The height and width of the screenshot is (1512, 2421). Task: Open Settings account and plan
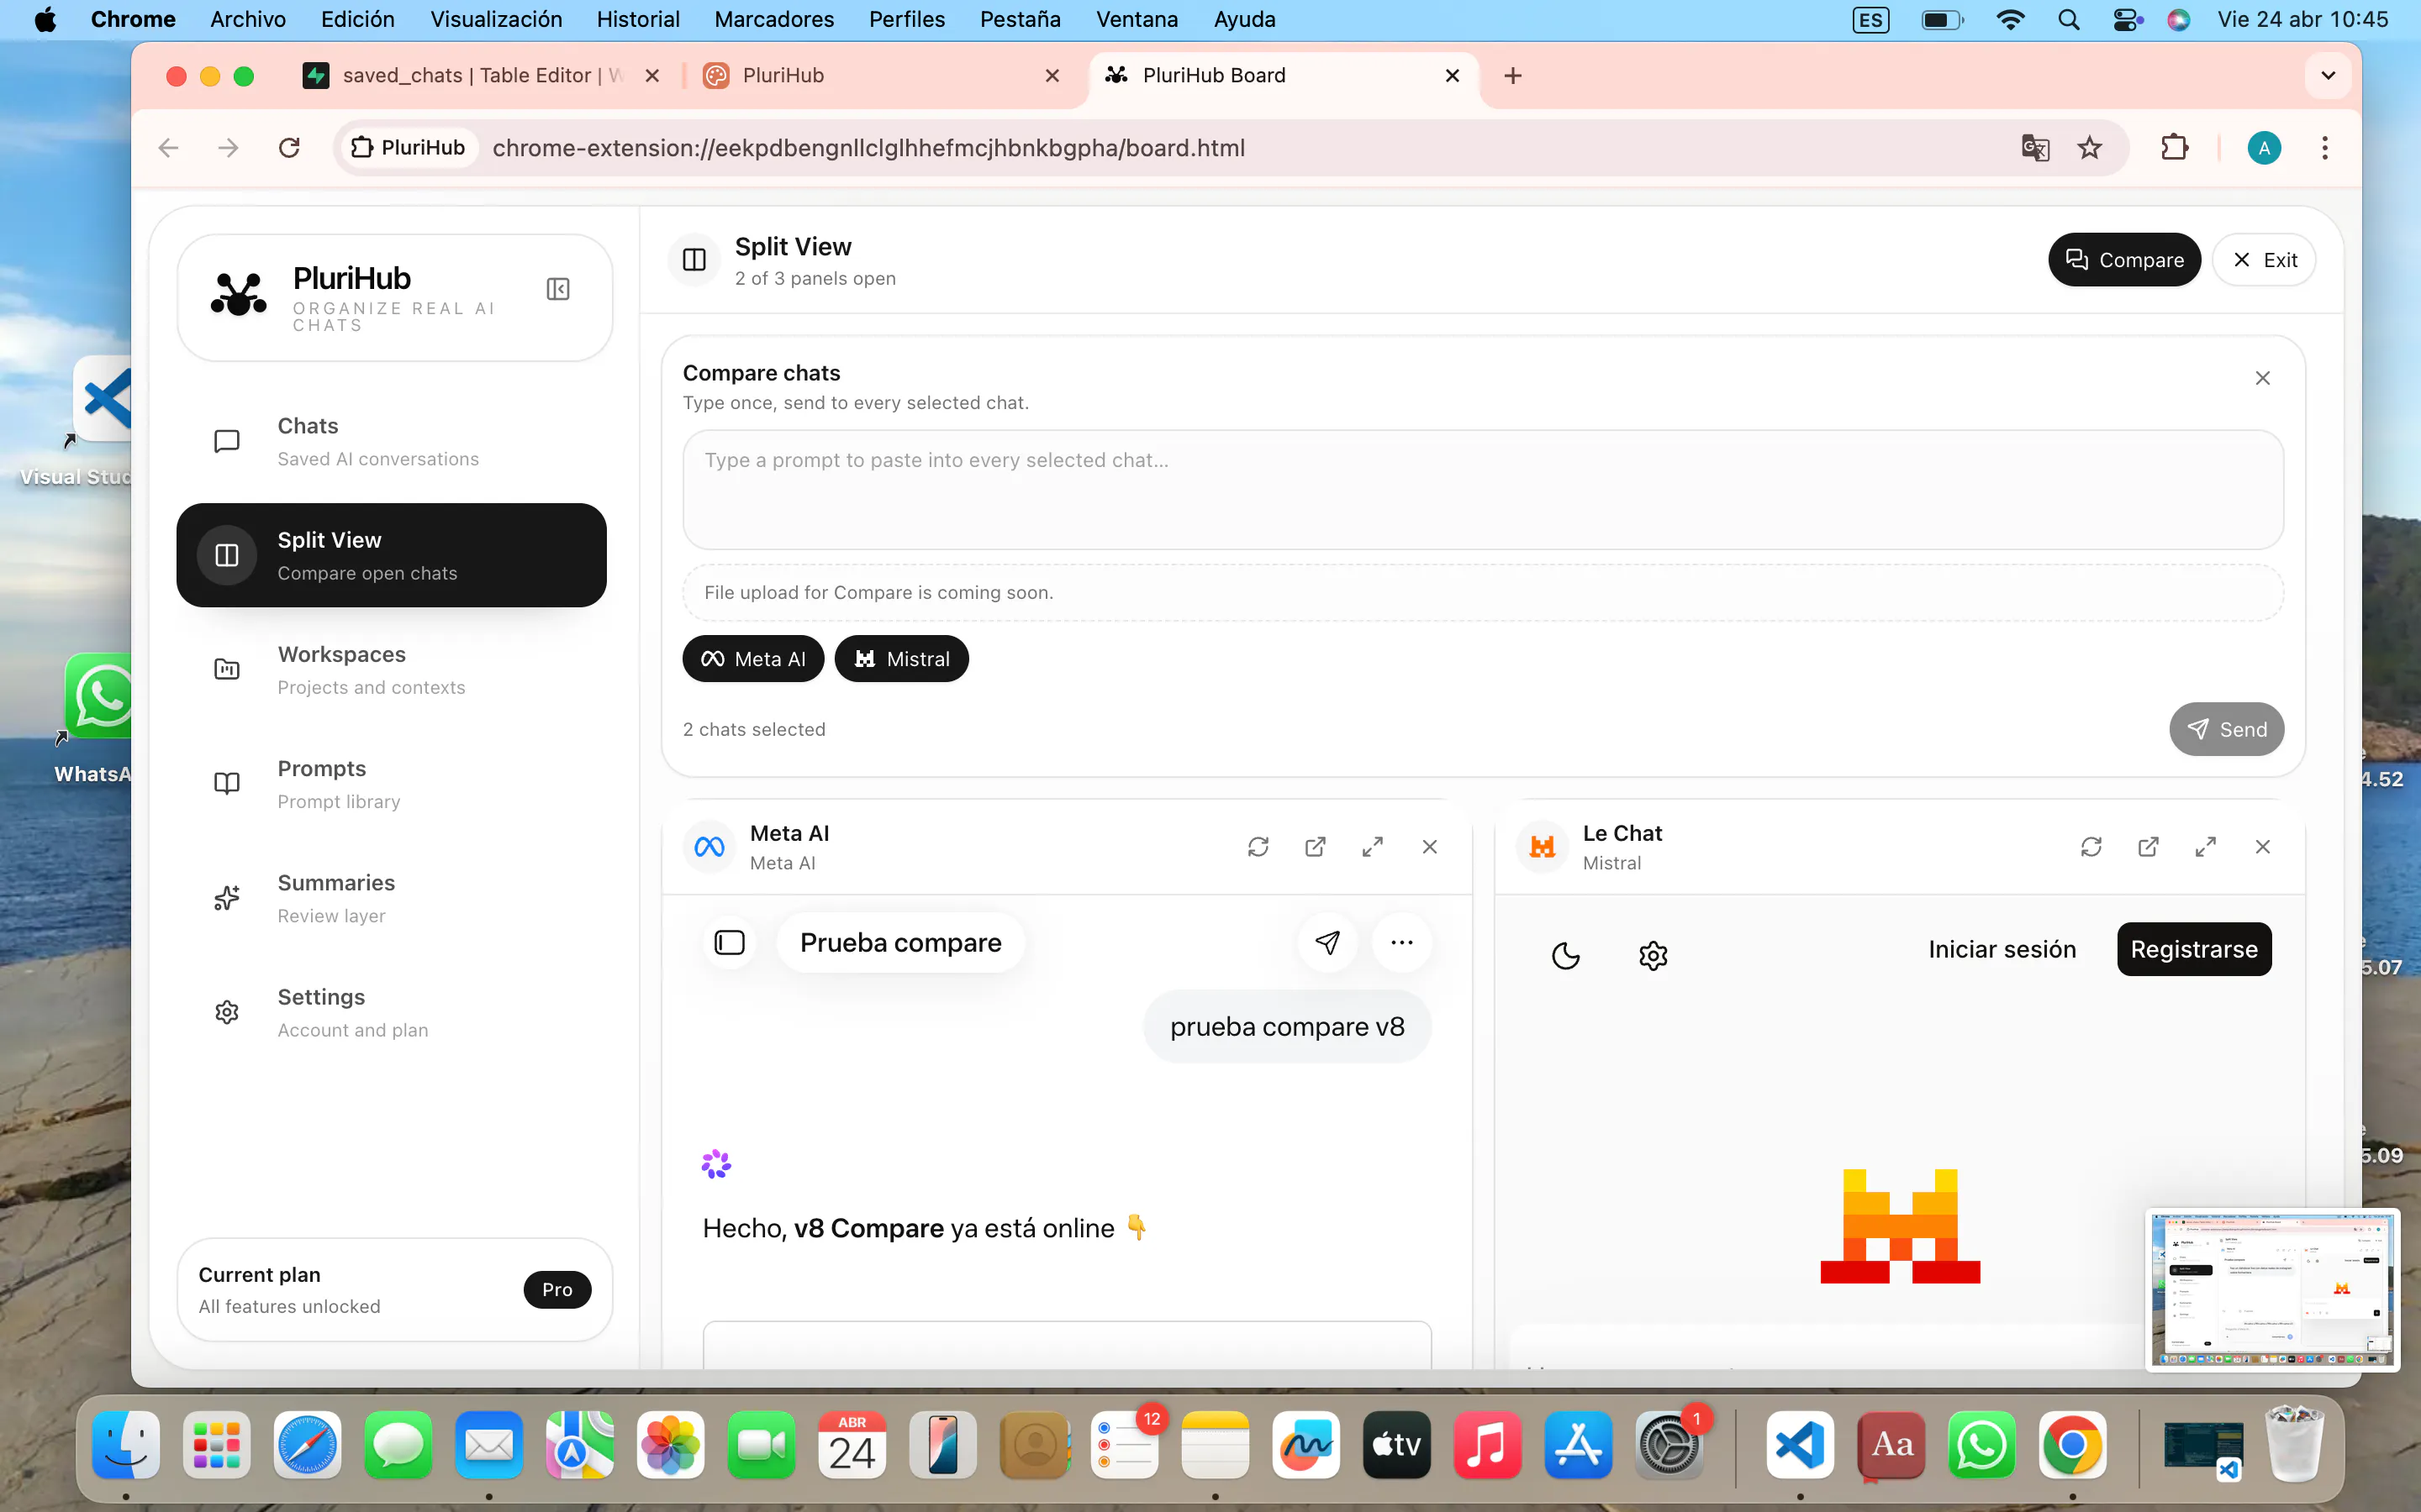tap(391, 1012)
